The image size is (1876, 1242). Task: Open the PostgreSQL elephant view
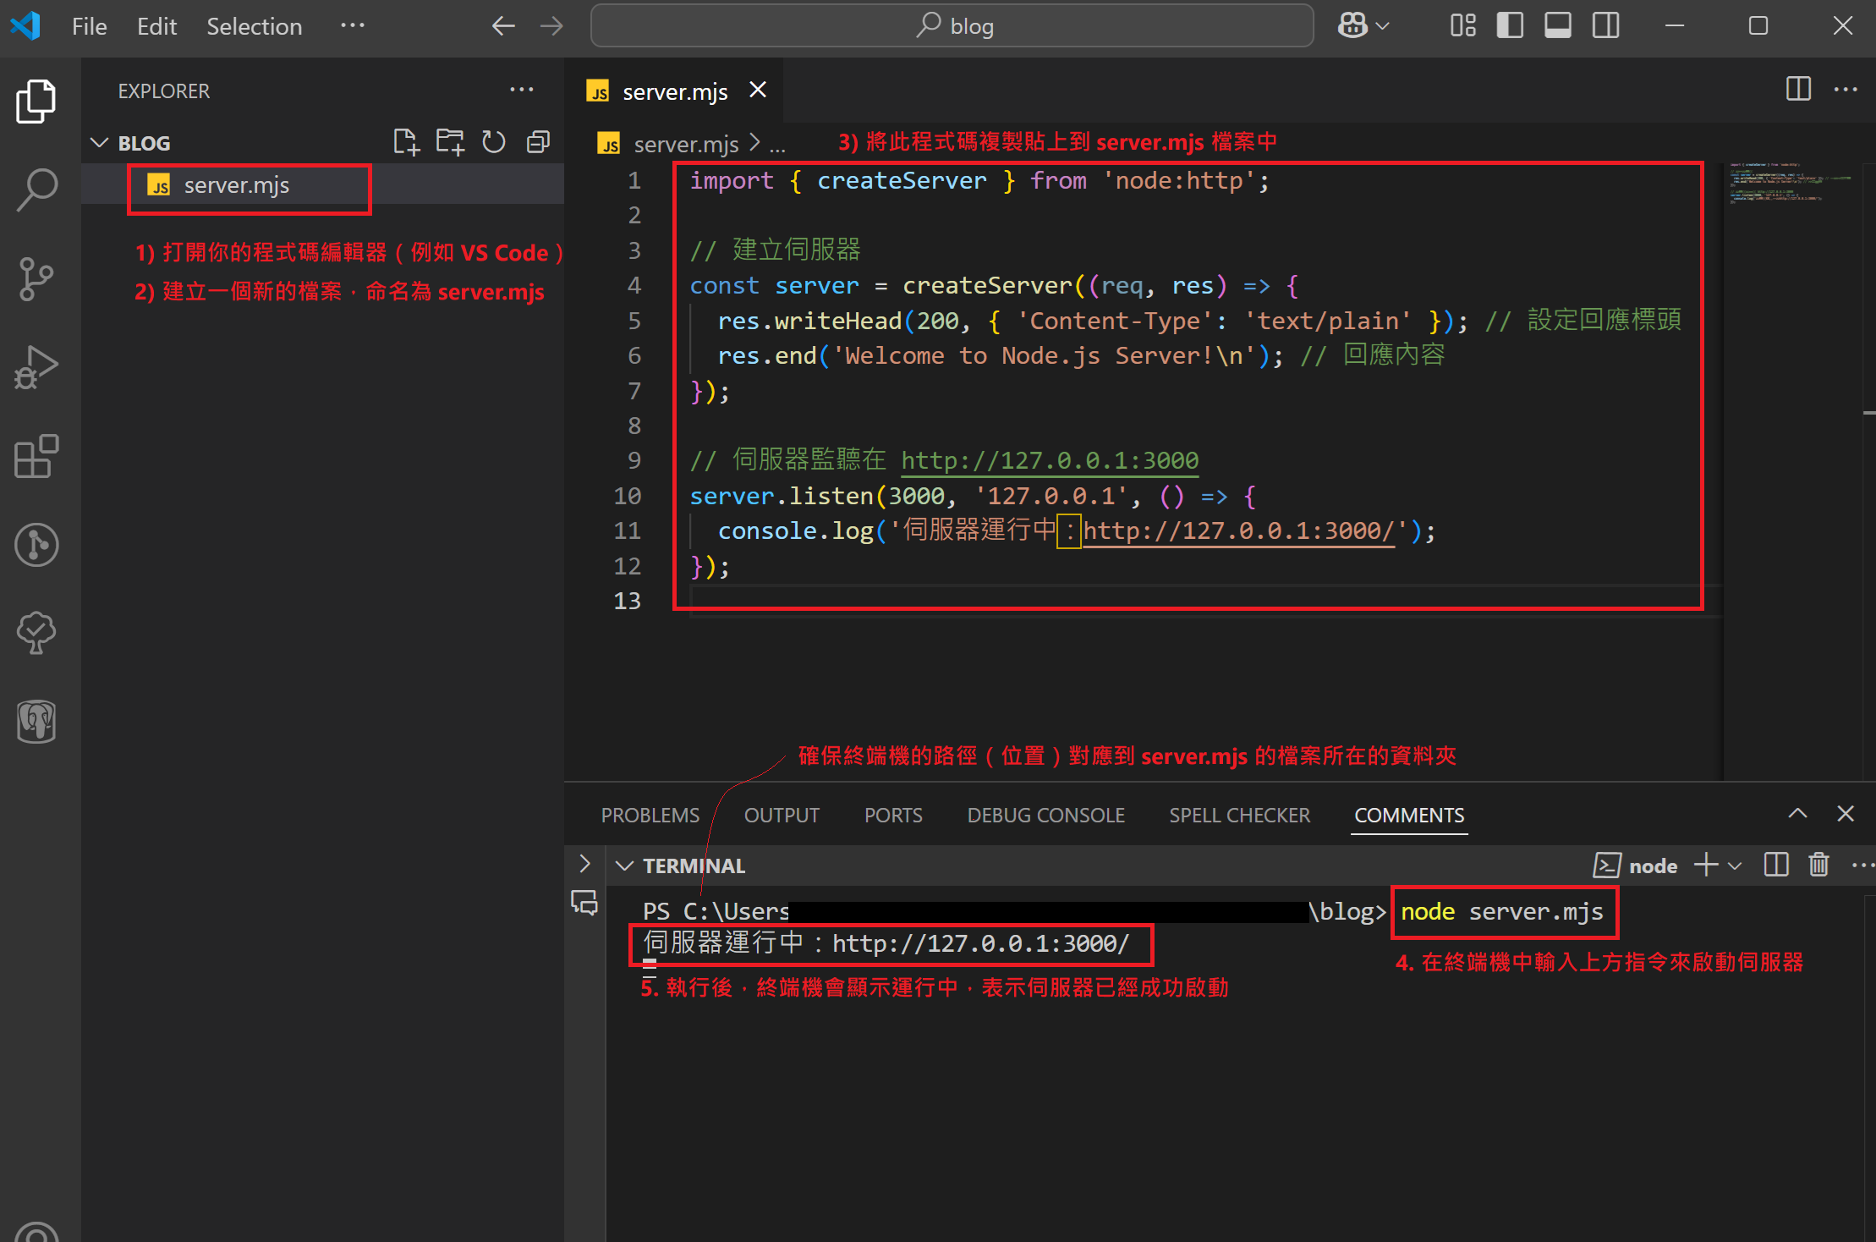click(37, 722)
